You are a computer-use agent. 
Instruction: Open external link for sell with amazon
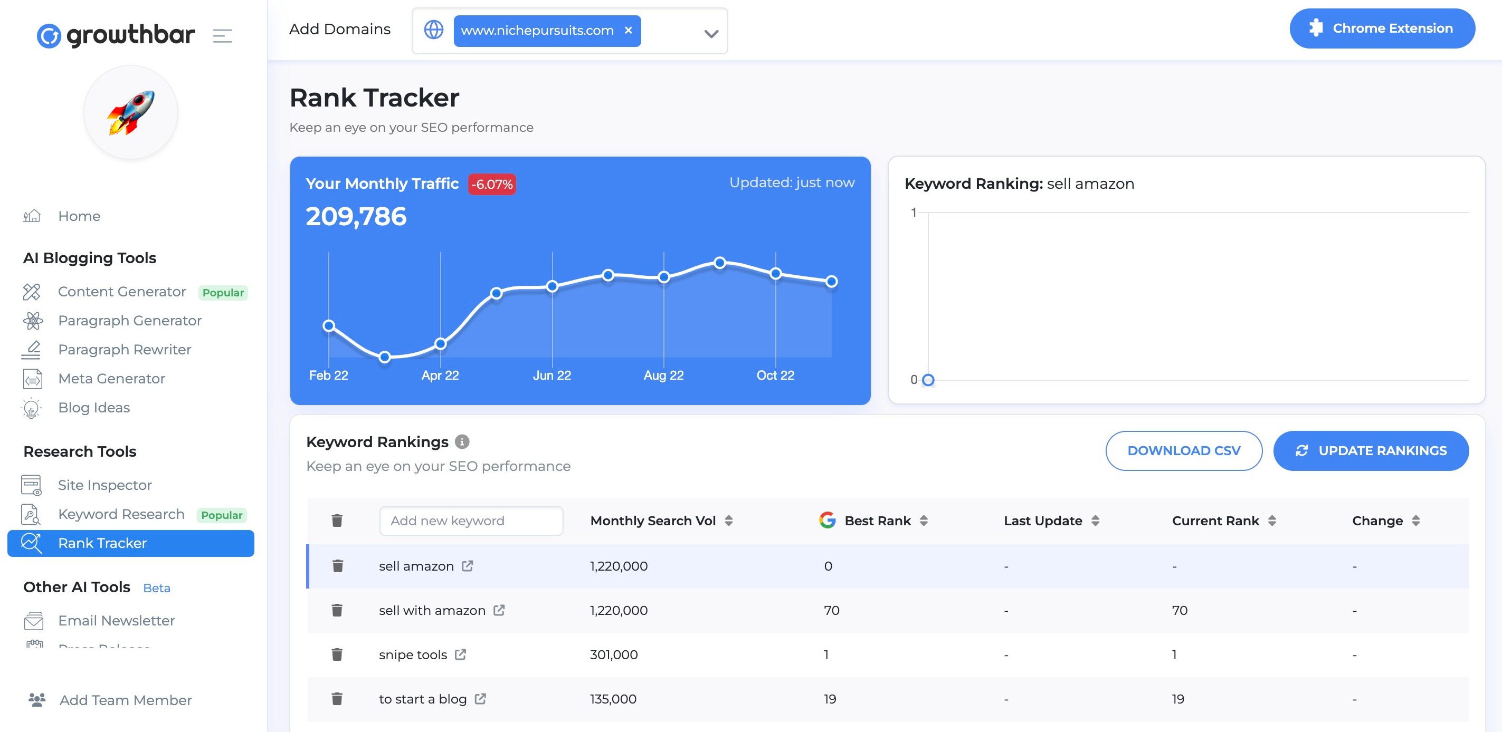tap(499, 610)
